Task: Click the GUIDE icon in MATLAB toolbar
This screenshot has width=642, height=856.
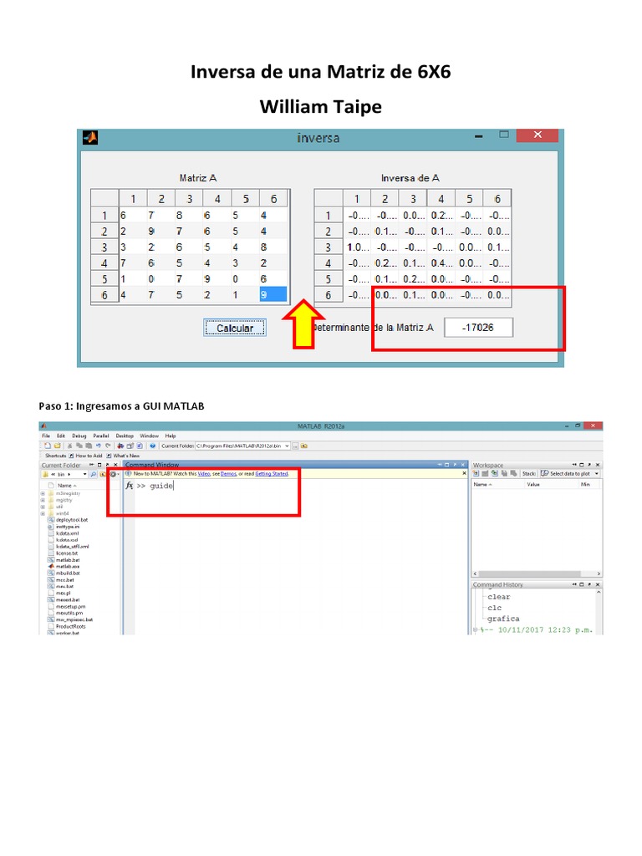Action: (130, 446)
